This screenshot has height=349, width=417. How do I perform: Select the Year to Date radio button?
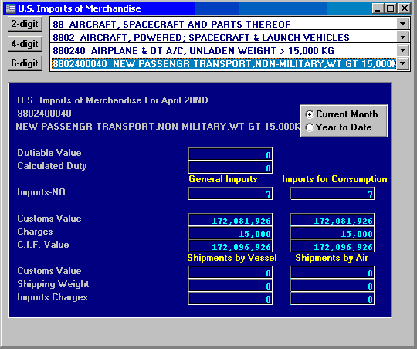pos(310,127)
